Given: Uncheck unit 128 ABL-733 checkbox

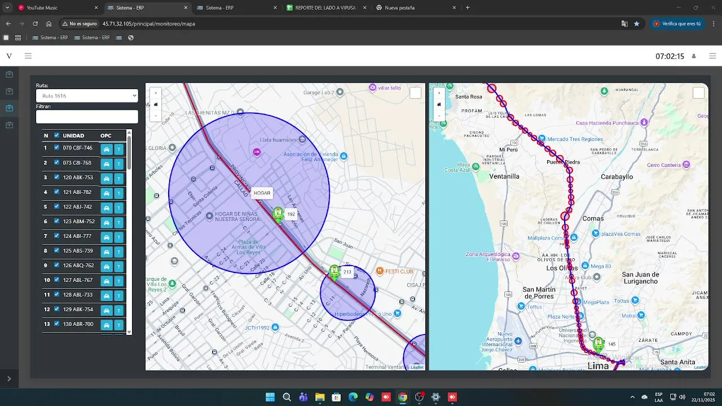Looking at the screenshot, I should pyautogui.click(x=56, y=294).
